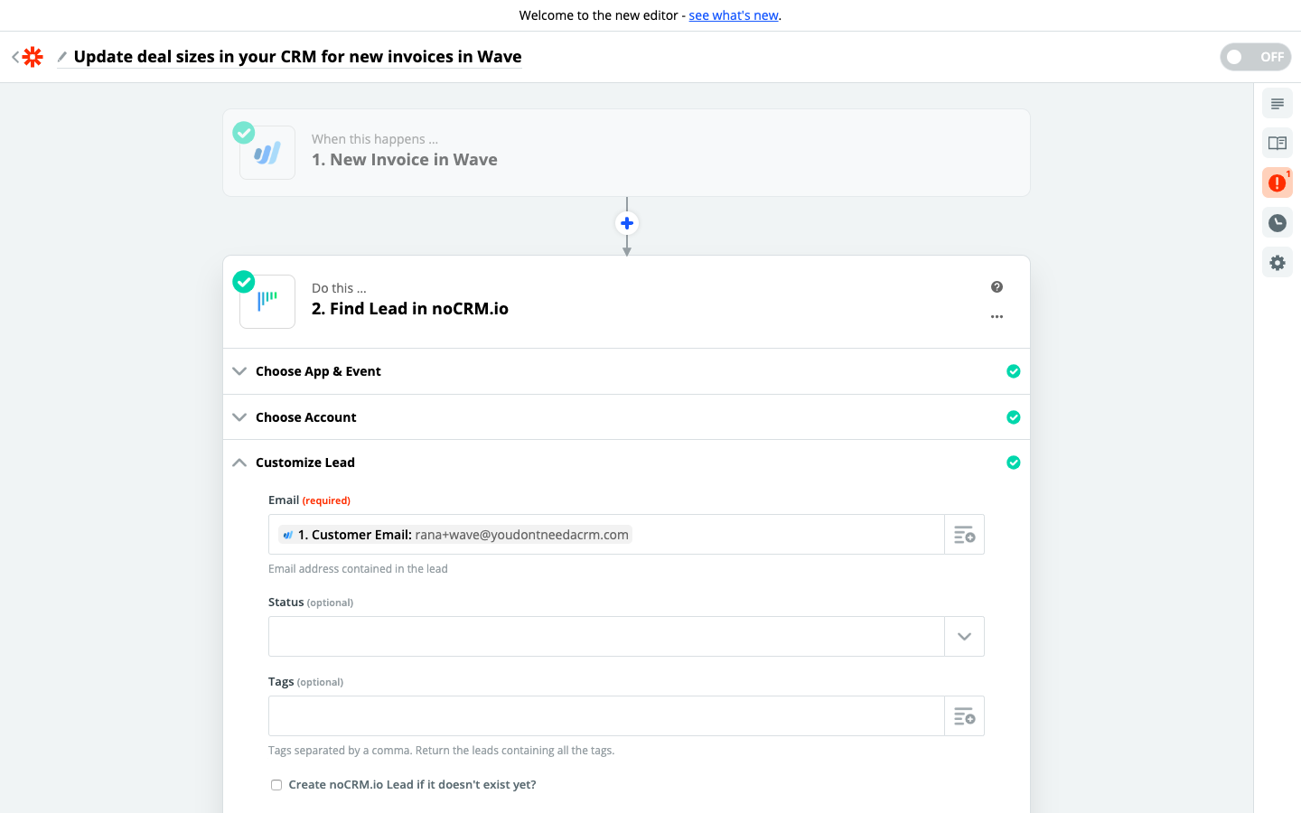Viewport: 1301px width, 813px height.
Task: Open the "see what's new" link
Action: (734, 15)
